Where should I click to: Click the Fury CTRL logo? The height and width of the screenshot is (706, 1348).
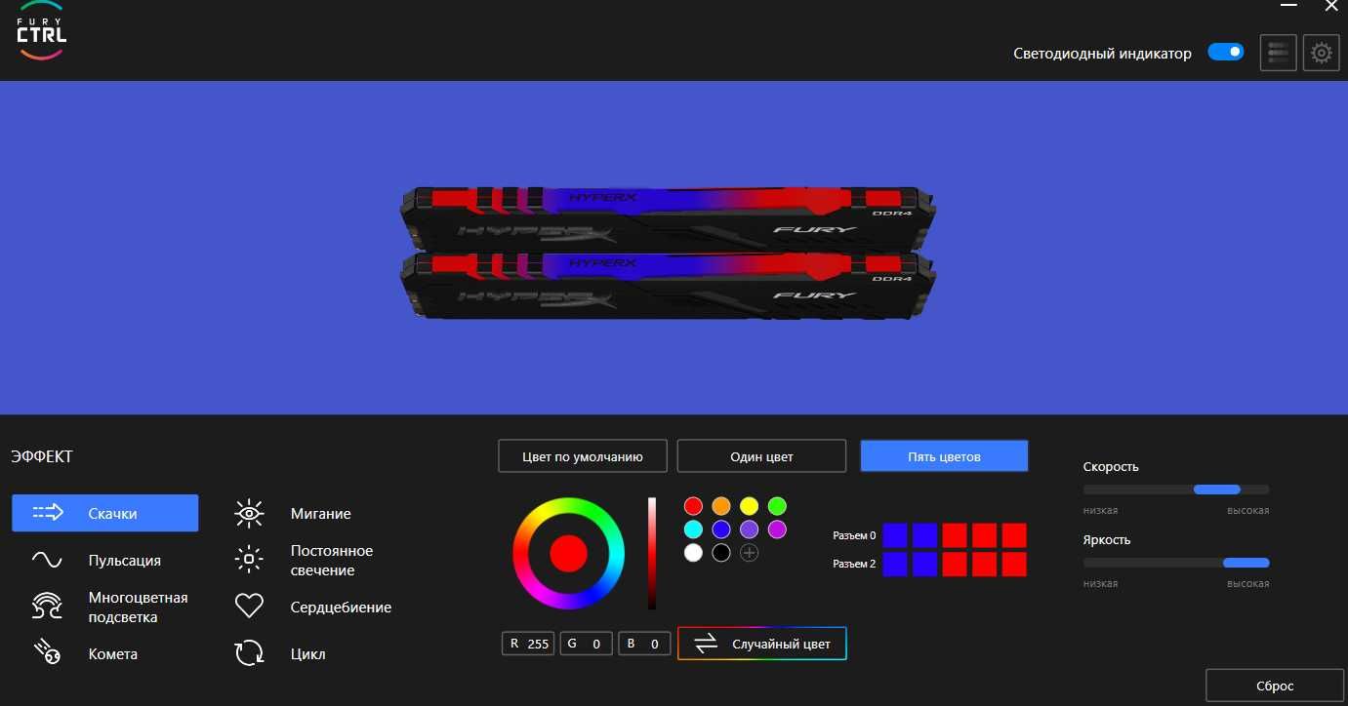pos(42,31)
